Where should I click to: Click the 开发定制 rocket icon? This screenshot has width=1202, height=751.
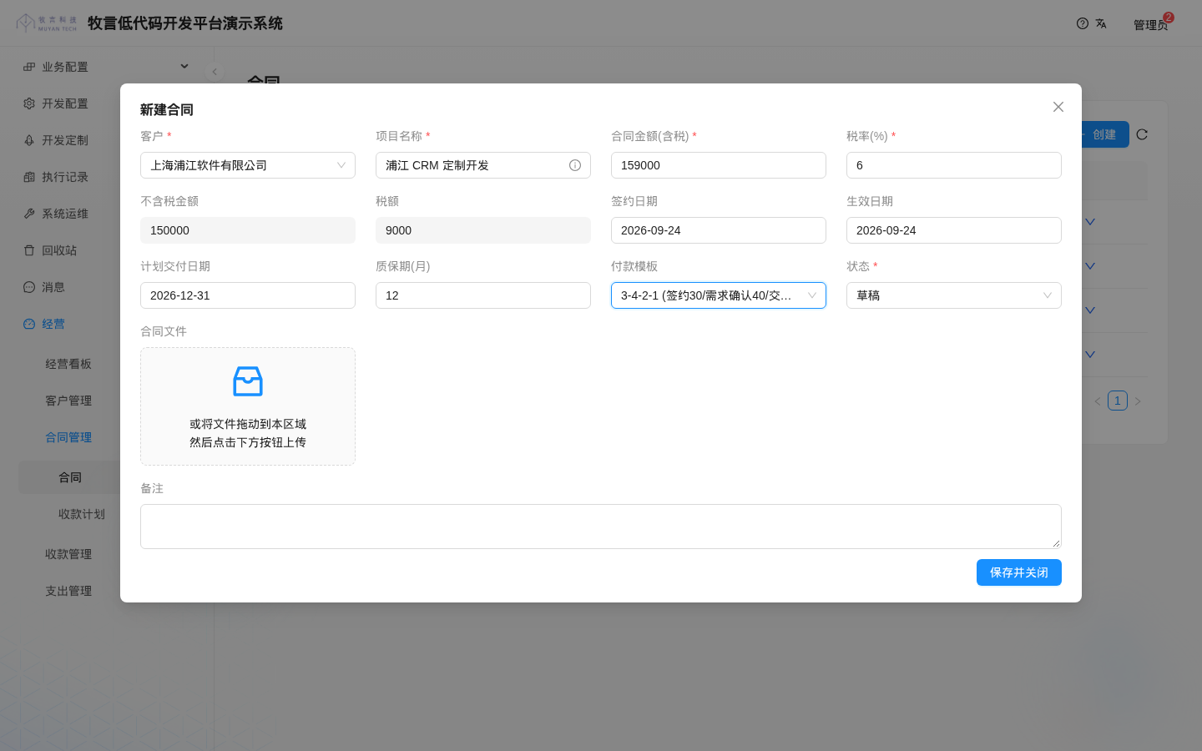tap(29, 140)
